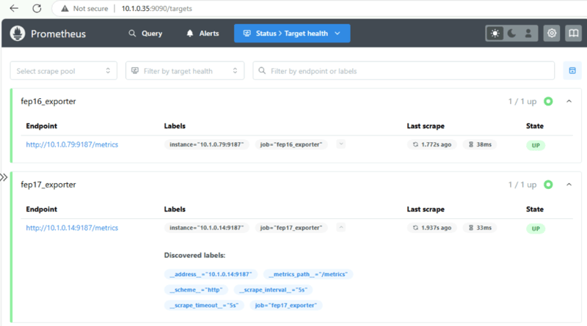The image size is (587, 326).
Task: Collapse the fep17_exporter pool chevron
Action: pyautogui.click(x=569, y=185)
